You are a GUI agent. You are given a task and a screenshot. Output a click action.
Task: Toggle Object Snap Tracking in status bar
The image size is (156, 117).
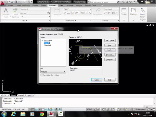(46, 109)
